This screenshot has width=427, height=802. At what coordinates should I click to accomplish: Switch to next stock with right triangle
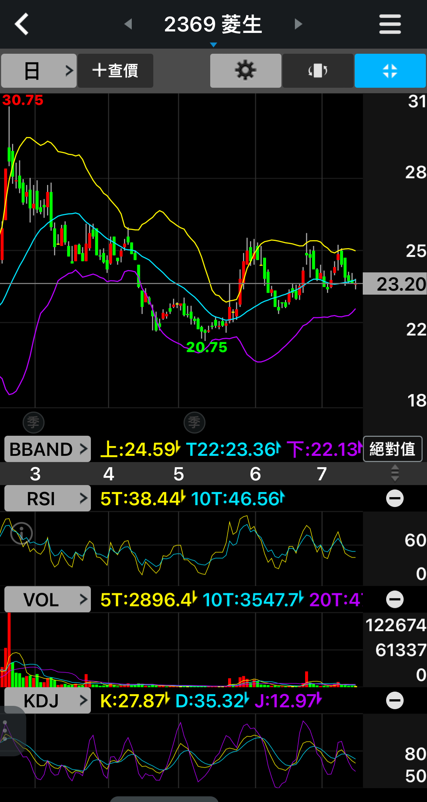point(299,24)
